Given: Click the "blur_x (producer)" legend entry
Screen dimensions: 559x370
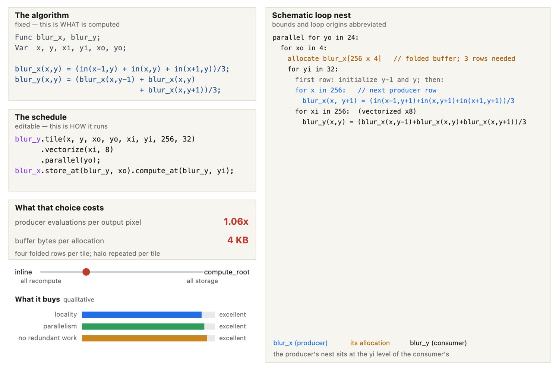Looking at the screenshot, I should click(300, 343).
